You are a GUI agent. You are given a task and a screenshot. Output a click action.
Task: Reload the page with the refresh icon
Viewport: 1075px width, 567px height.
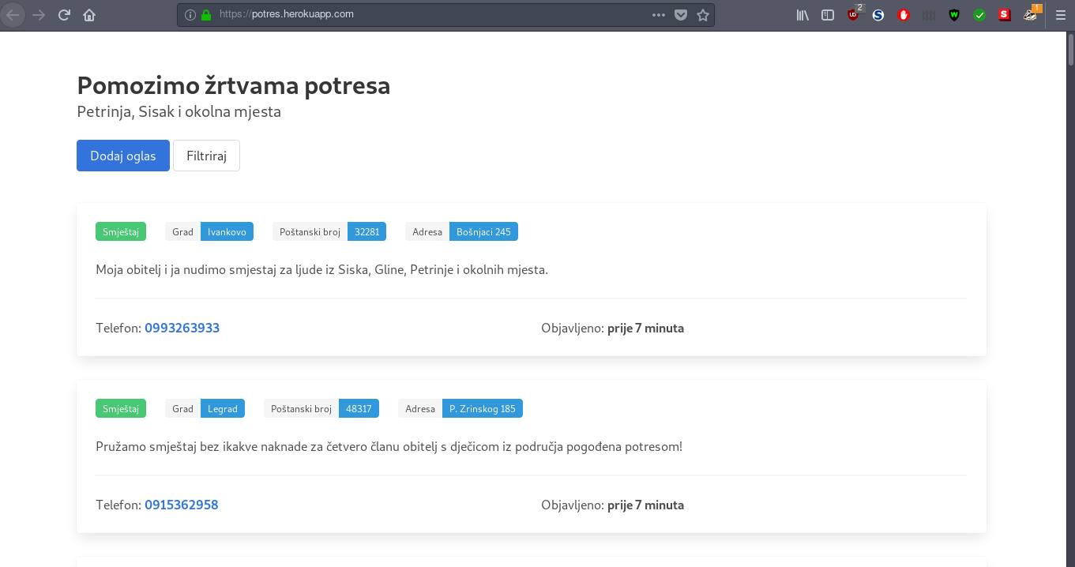coord(65,14)
